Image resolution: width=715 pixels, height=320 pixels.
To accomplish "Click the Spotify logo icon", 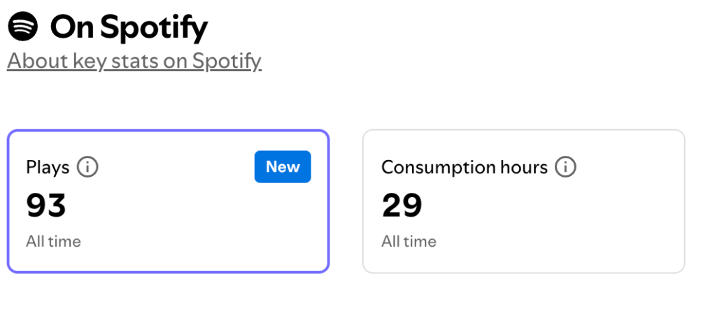I will (x=23, y=27).
